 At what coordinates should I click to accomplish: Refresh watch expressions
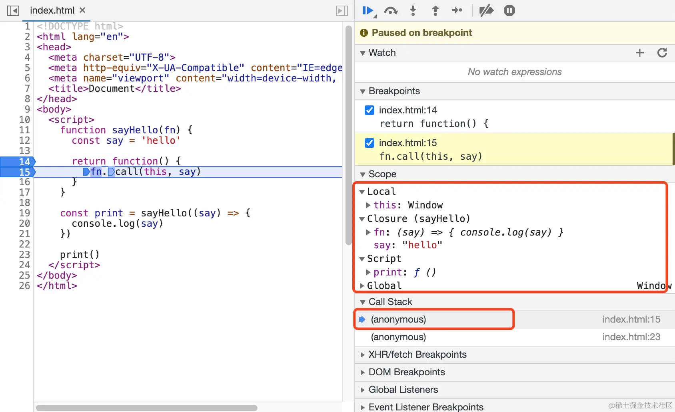(662, 53)
